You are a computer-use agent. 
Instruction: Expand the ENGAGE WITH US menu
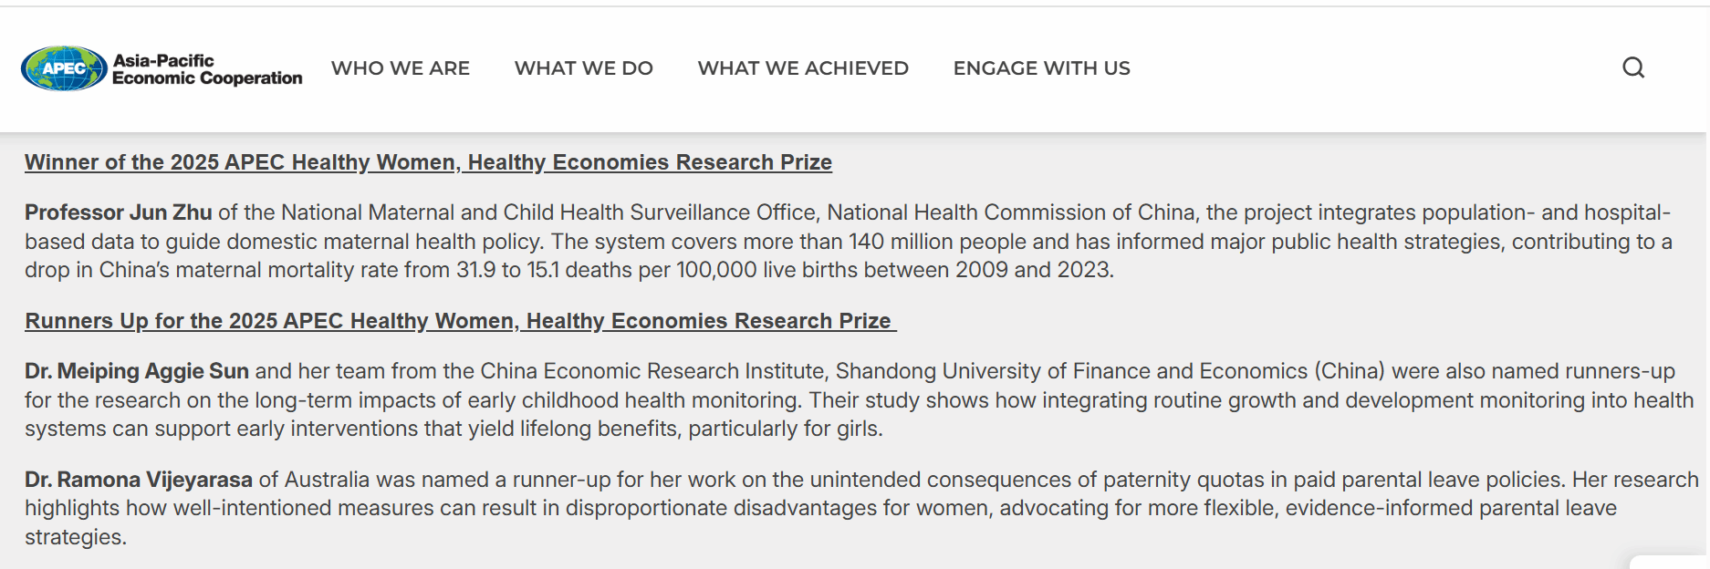1042,68
